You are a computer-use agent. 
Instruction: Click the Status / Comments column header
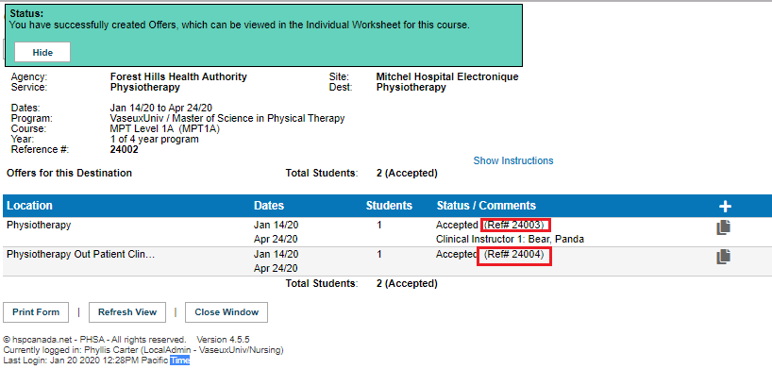coord(486,206)
